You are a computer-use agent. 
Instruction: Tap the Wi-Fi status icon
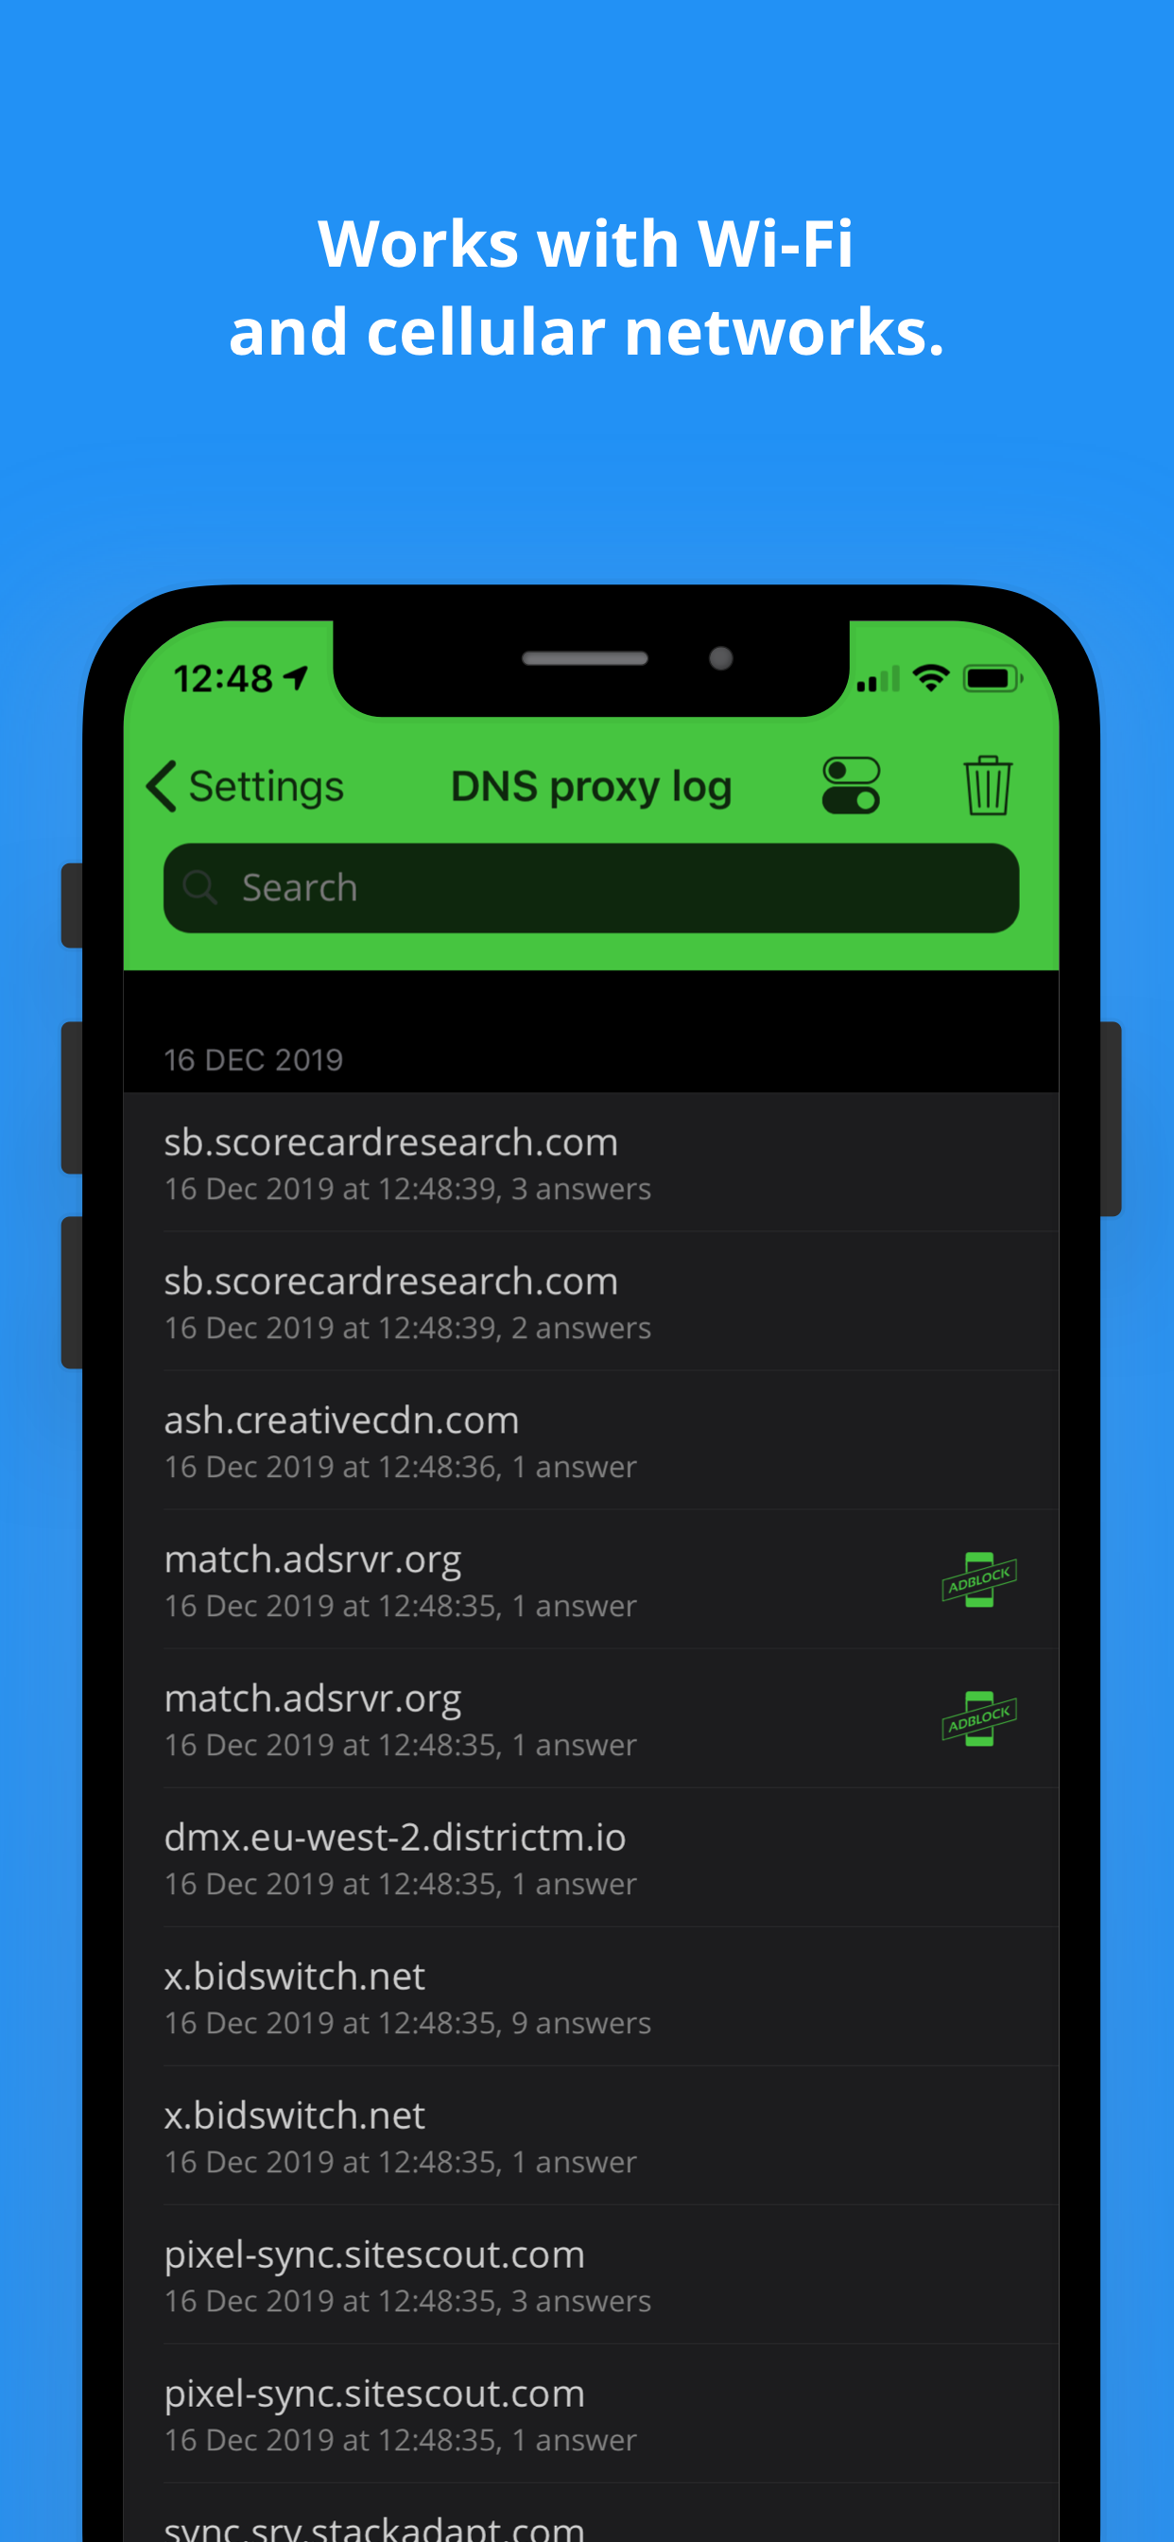pyautogui.click(x=930, y=678)
